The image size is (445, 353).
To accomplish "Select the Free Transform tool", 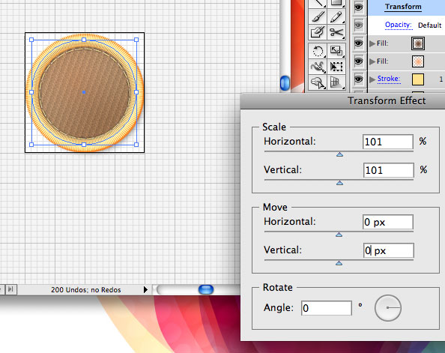I will pos(336,67).
